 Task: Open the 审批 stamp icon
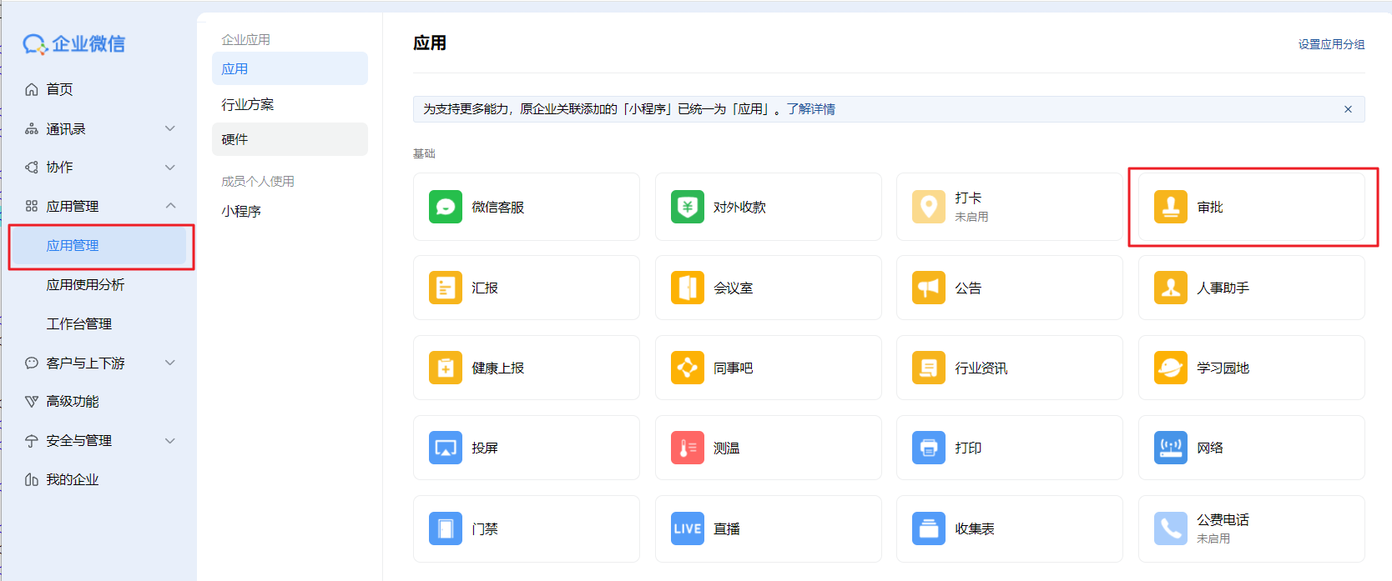pyautogui.click(x=1170, y=207)
